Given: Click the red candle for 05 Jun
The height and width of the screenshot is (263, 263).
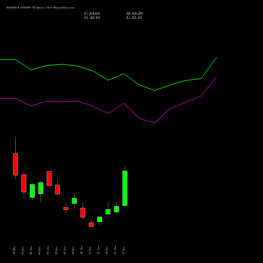Looking at the screenshot, I should (57, 189).
